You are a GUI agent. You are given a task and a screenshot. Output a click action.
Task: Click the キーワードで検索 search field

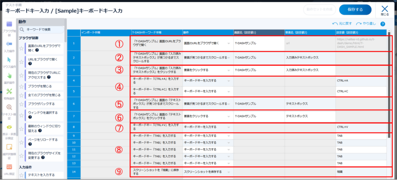43,29
